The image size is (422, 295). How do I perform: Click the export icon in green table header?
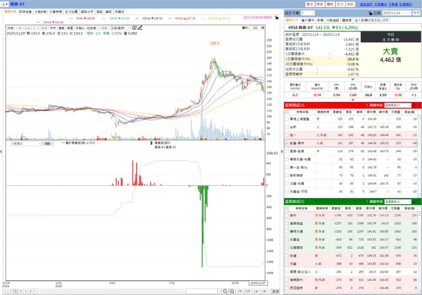tap(415, 201)
